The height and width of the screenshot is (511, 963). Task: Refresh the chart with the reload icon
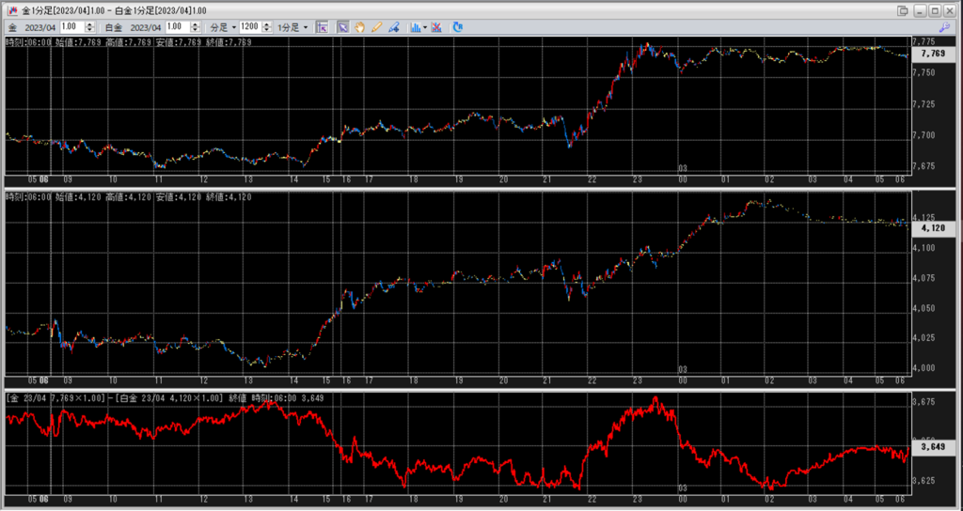pyautogui.click(x=458, y=27)
